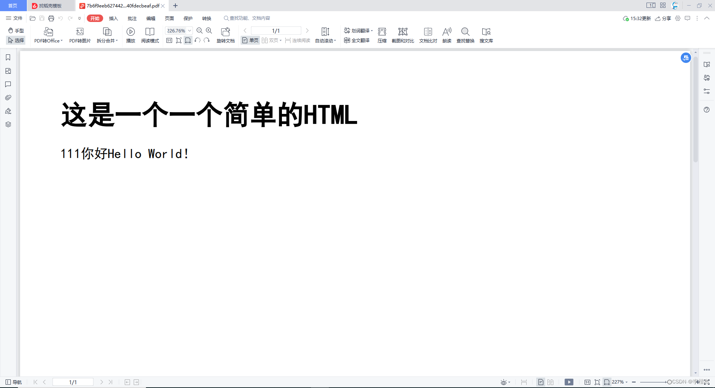This screenshot has height=388, width=715.
Task: Click the print icon in quick toolbar
Action: [51, 18]
